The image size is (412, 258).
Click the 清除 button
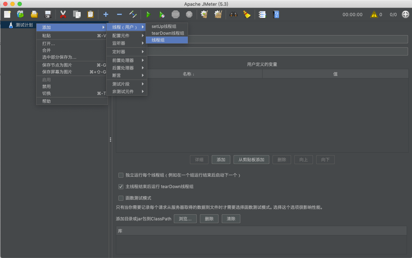tap(231, 219)
